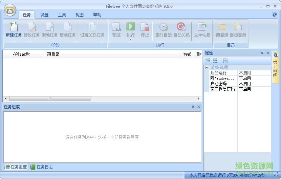281x179 pixels.
Task: Click the task list scrollbar right arrow
Action: [x=198, y=98]
